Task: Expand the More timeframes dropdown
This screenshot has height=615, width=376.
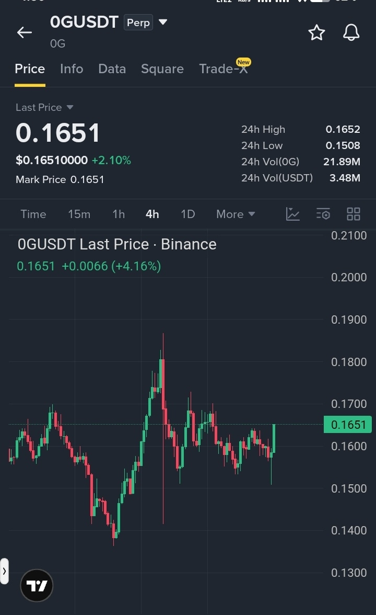Action: tap(236, 214)
